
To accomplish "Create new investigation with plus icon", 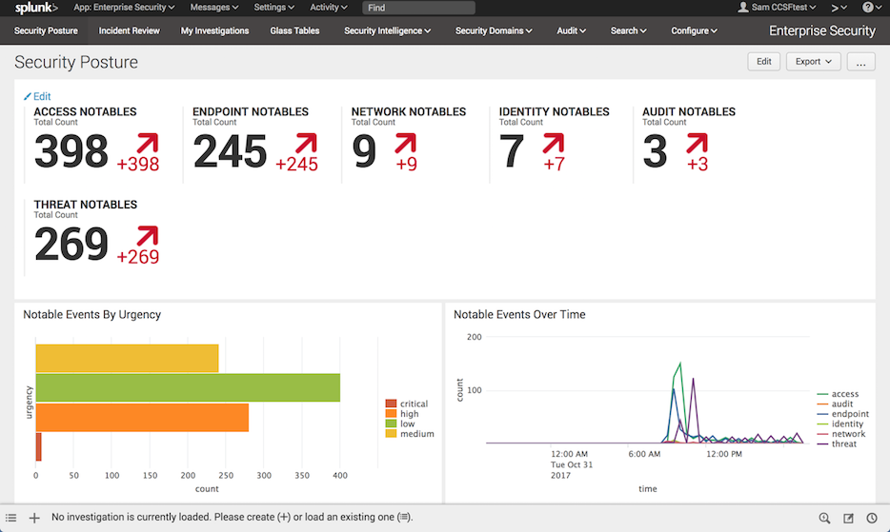I will [34, 518].
